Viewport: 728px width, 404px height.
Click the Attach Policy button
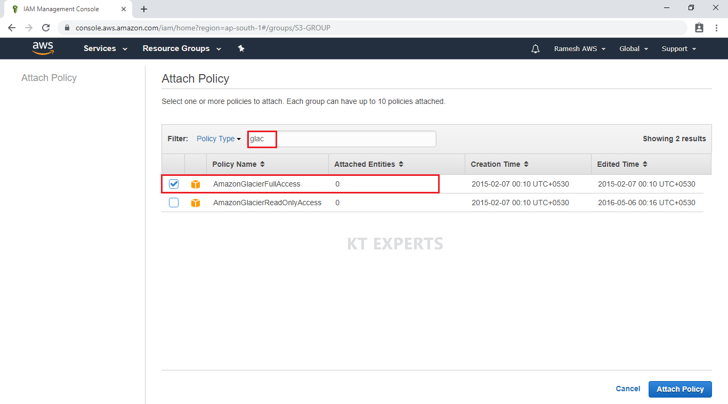[x=680, y=389]
